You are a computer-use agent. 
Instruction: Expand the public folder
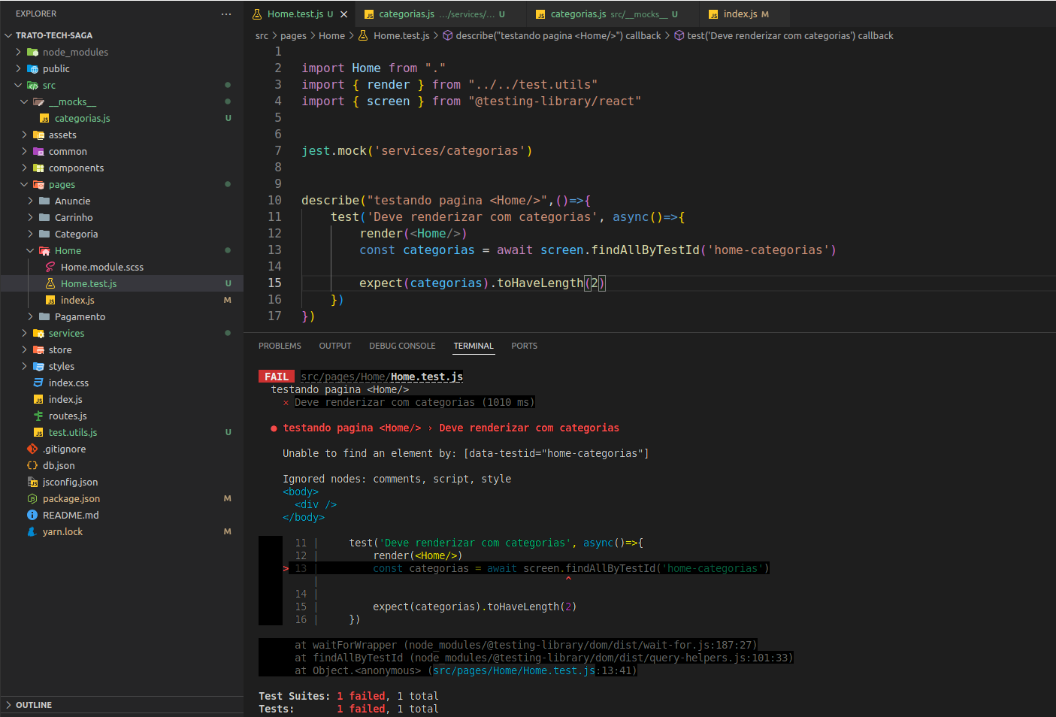19,68
